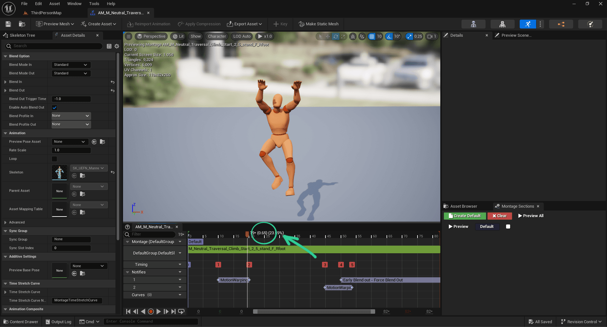607x327 pixels.
Task: Open the Asset menu
Action: (x=54, y=4)
